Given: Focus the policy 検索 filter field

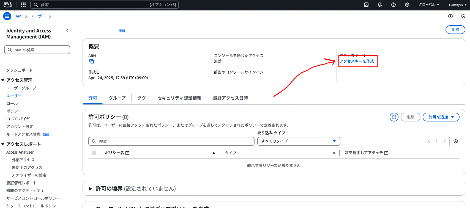Looking at the screenshot, I should coord(171,141).
